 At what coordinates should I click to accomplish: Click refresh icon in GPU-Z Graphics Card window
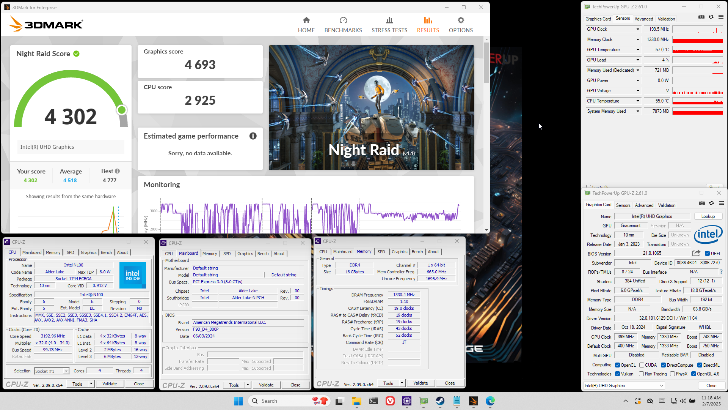click(712, 203)
